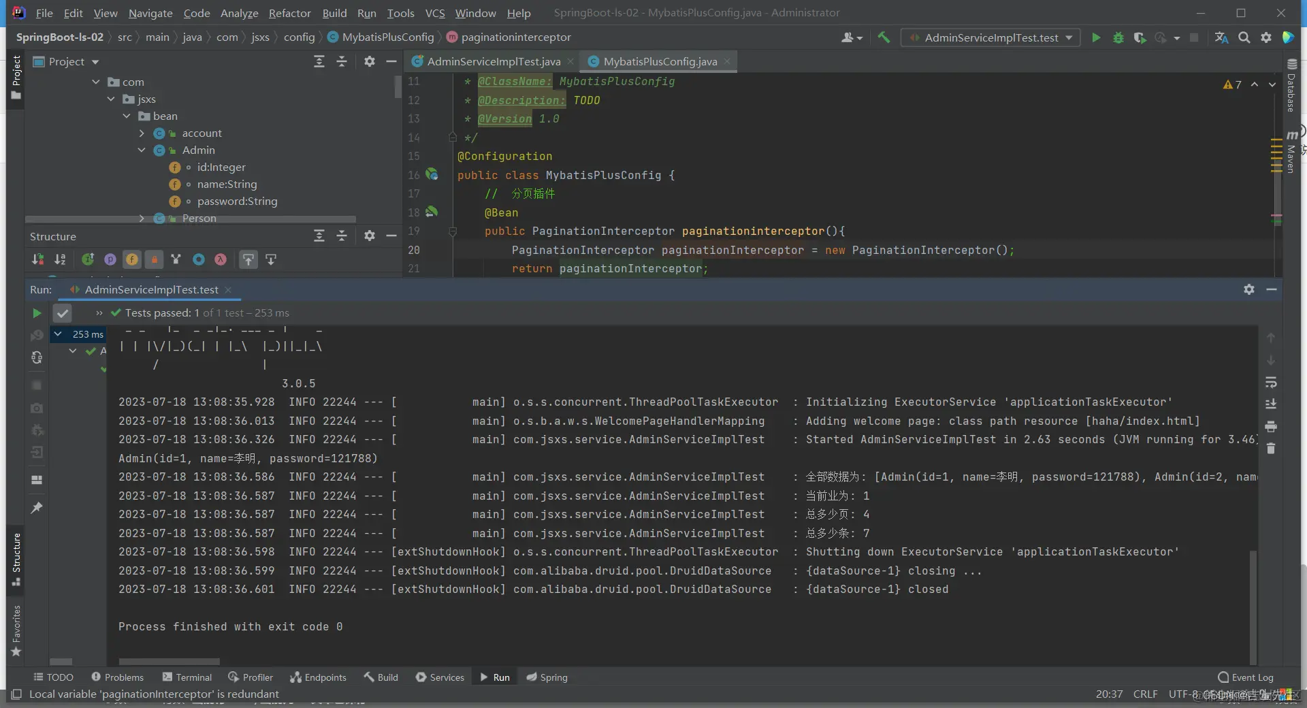Image resolution: width=1307 pixels, height=708 pixels.
Task: Pin the Run tab
Action: coord(37,508)
